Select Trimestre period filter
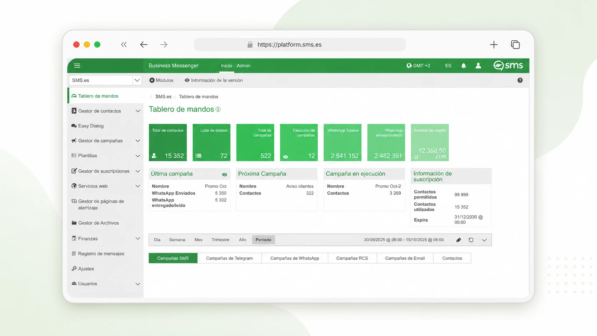 pyautogui.click(x=220, y=240)
